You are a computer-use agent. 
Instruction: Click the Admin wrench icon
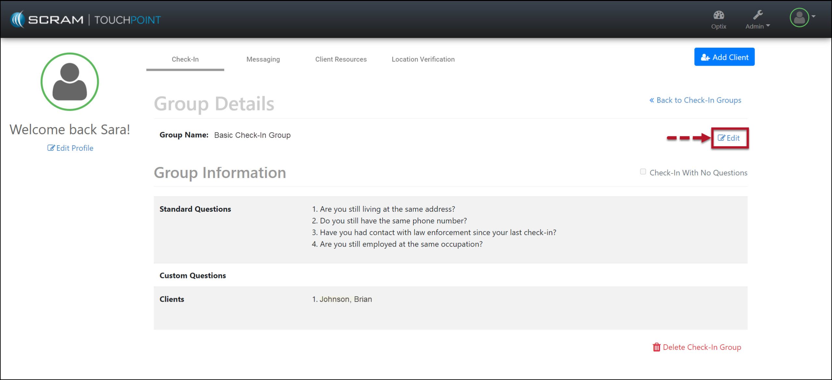[758, 15]
